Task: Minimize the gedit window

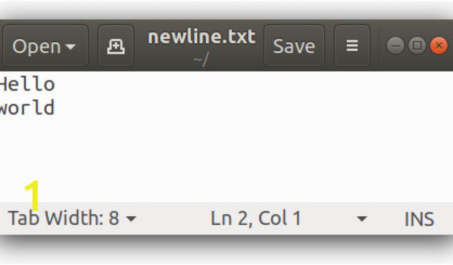Action: (x=395, y=45)
